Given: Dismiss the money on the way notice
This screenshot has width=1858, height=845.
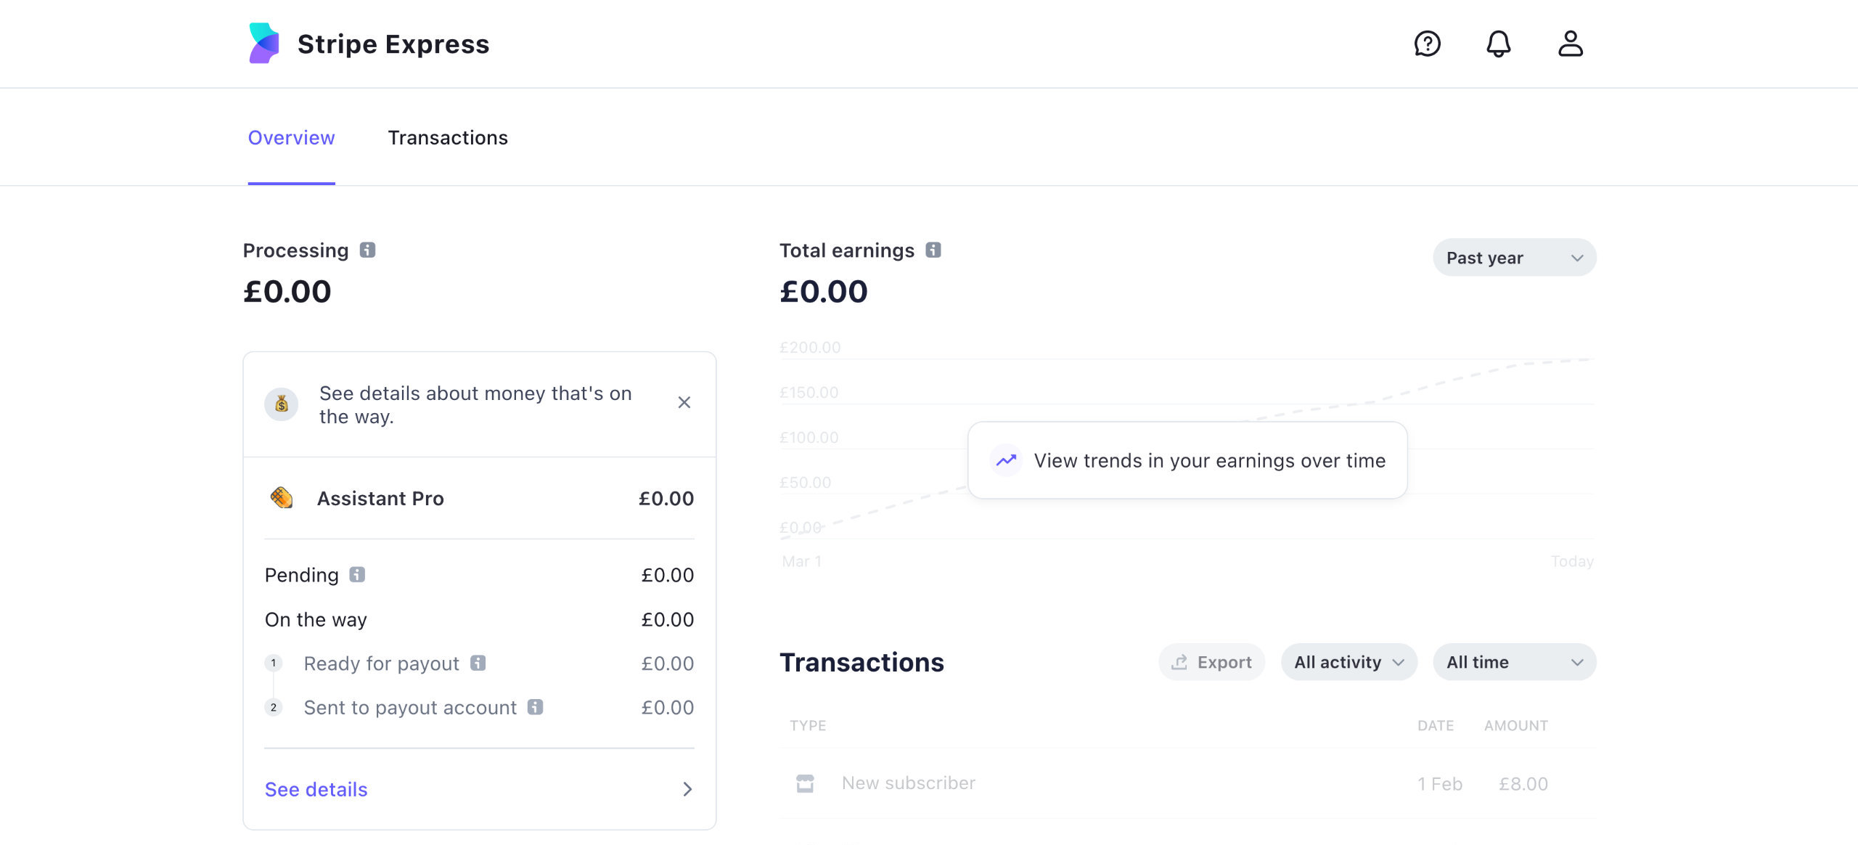Looking at the screenshot, I should point(683,402).
